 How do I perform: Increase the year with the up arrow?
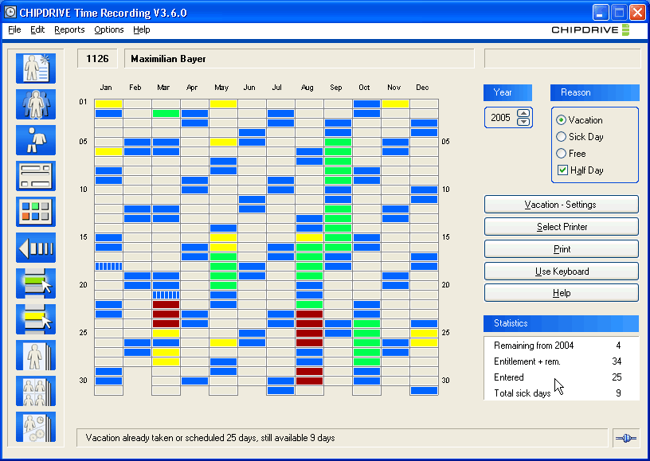pos(523,113)
